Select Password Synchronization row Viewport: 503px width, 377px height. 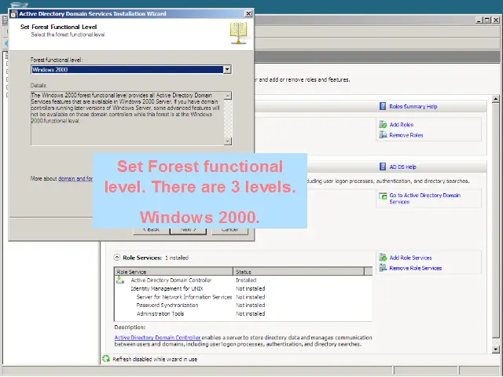coord(243,306)
